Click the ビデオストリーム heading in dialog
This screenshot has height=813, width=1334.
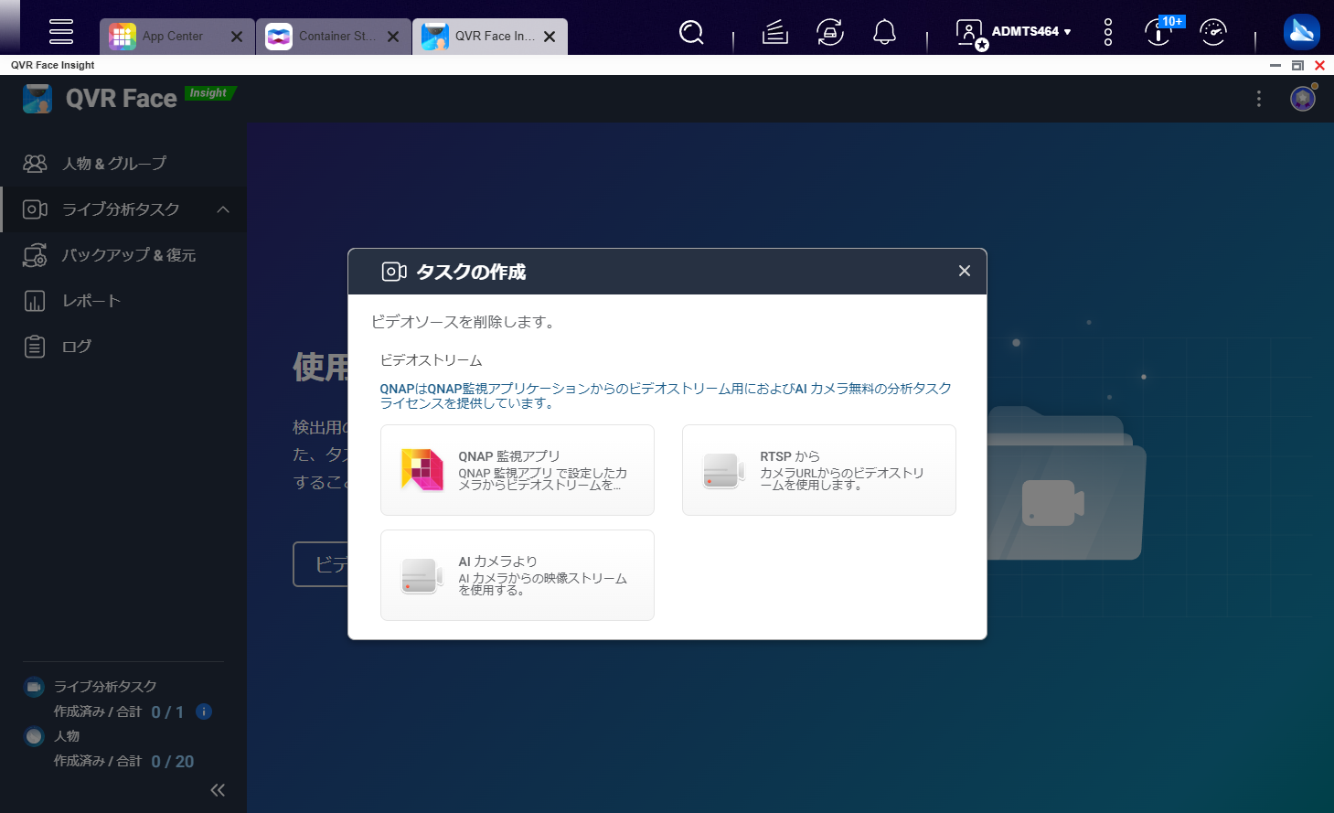click(x=431, y=360)
